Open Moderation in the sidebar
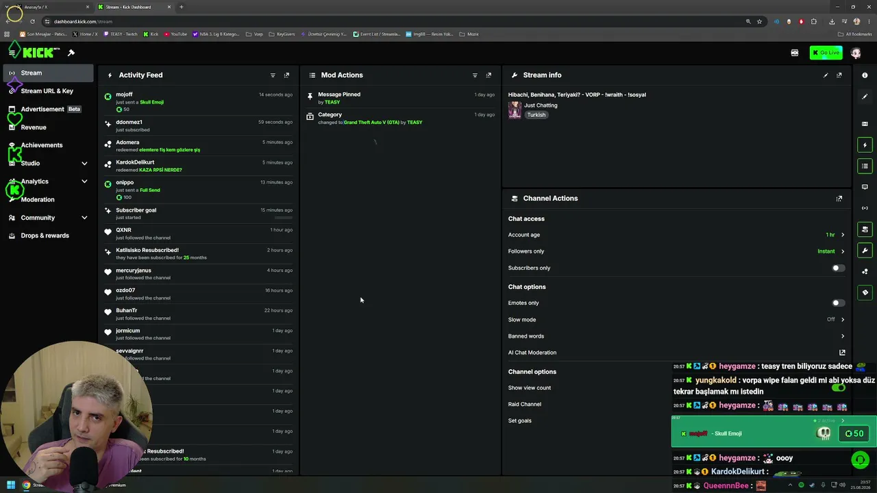The image size is (877, 493). [x=48, y=200]
